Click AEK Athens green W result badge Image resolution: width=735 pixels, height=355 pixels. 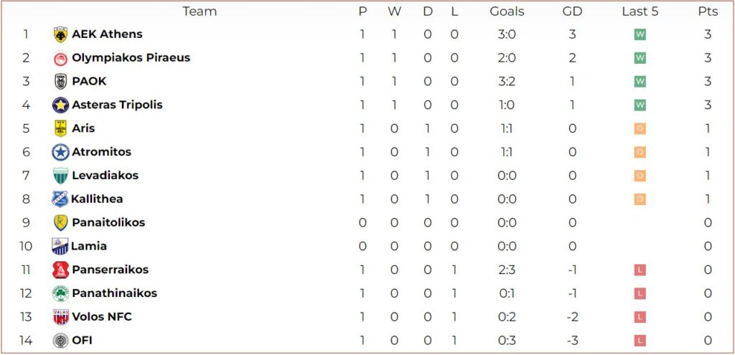[640, 34]
